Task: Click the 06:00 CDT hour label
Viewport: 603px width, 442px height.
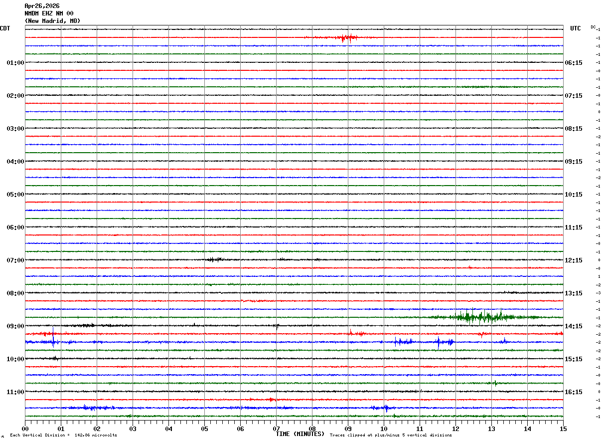Action: click(15, 227)
